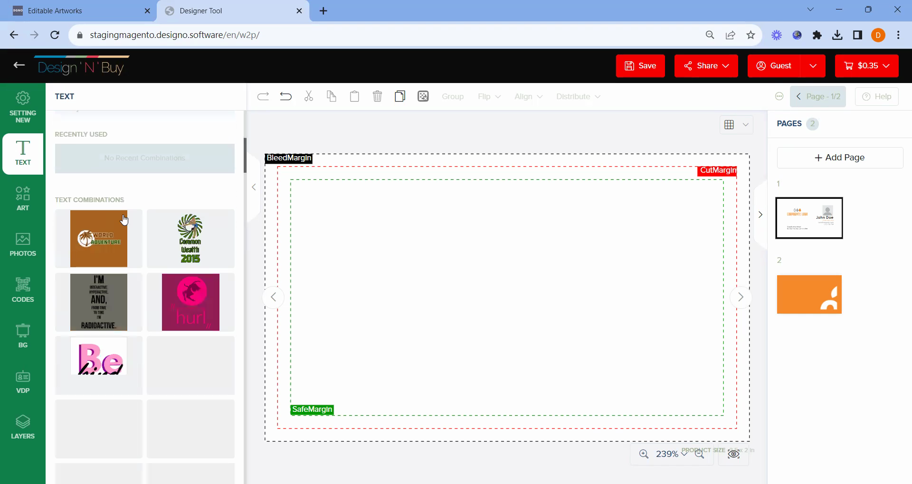
Task: Click the zoom in magnifier icon
Action: pyautogui.click(x=644, y=454)
